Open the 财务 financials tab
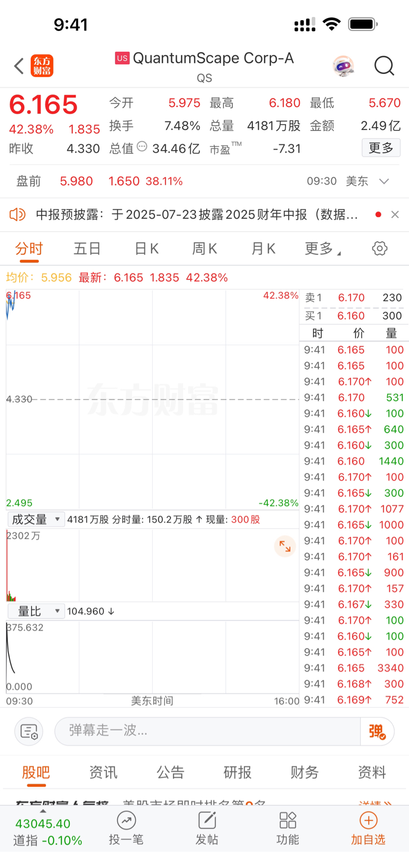This screenshot has height=852, width=409. (305, 772)
